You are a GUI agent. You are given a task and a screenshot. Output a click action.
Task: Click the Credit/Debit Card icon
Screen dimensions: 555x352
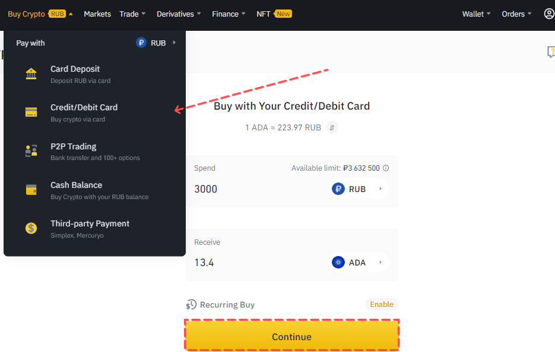[31, 113]
